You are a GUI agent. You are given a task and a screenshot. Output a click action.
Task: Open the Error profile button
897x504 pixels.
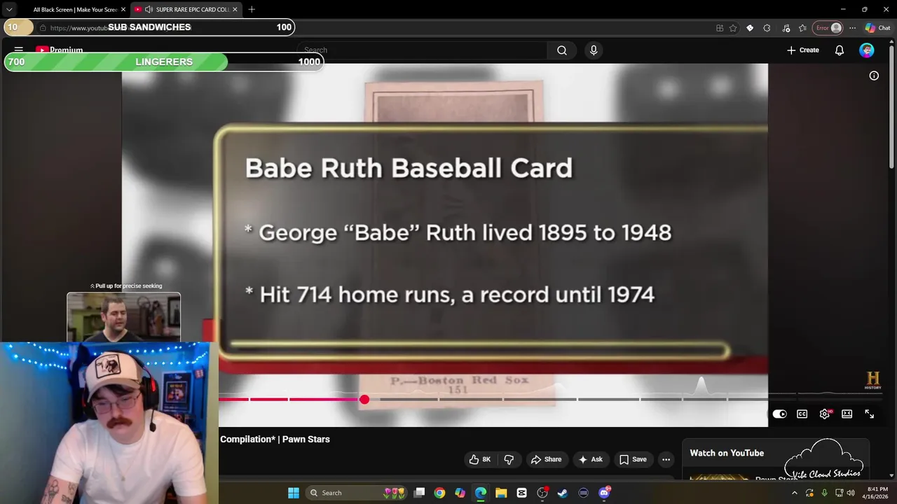[x=828, y=28]
